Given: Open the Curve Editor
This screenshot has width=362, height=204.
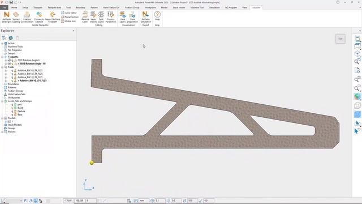Looking at the screenshot, I should click(69, 13).
